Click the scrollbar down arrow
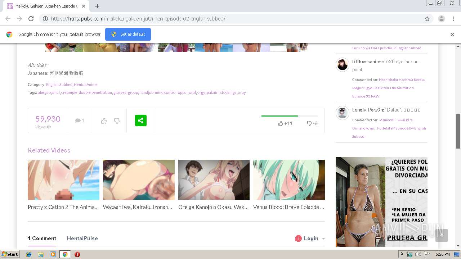The height and width of the screenshot is (259, 461). pyautogui.click(x=458, y=246)
